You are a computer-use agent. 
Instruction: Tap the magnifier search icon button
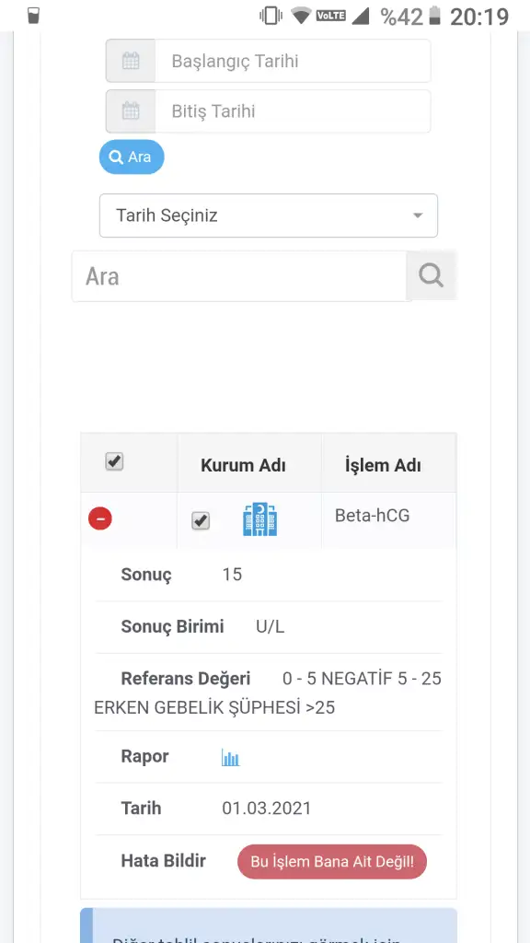pos(431,276)
